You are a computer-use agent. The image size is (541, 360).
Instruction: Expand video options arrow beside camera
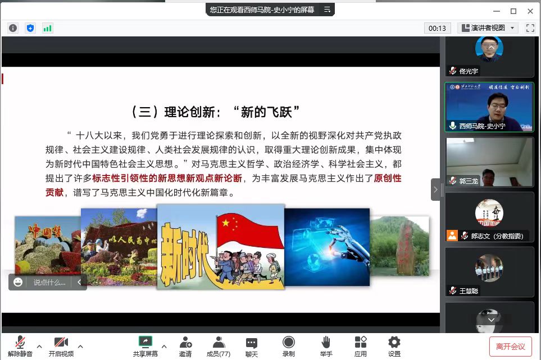(80, 346)
